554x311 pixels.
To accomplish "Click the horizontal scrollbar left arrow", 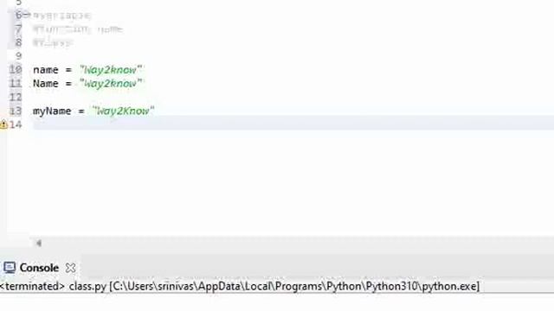I will point(38,243).
